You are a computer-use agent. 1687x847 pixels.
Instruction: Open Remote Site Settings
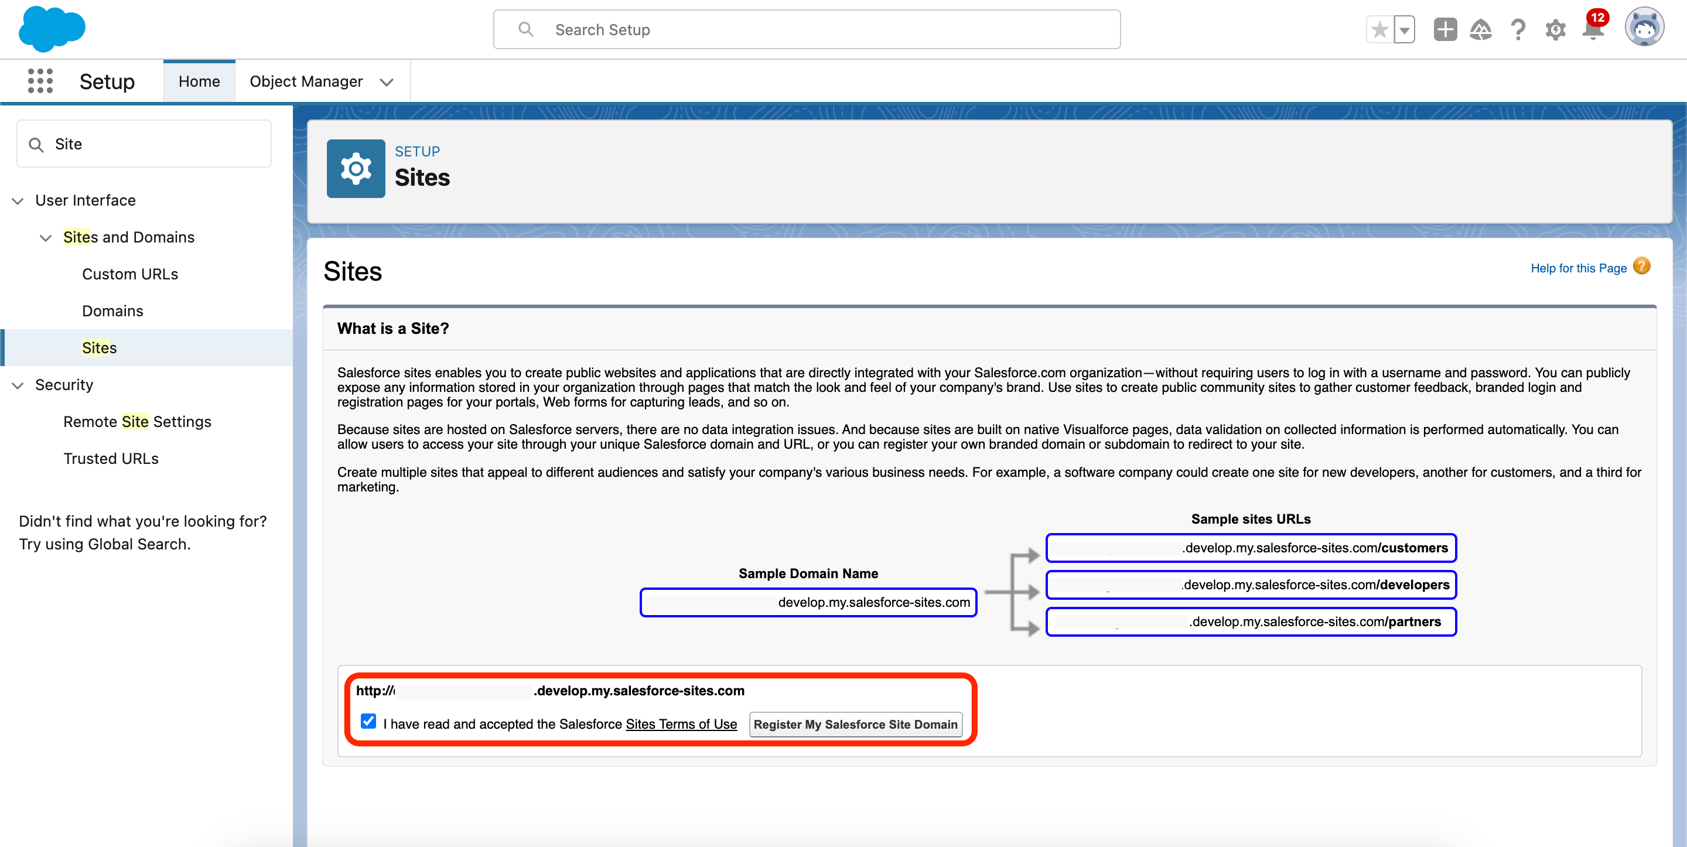(x=137, y=422)
